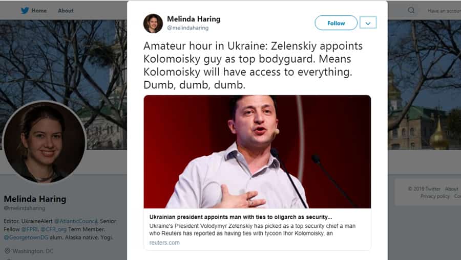Click the Have an account link
461x260 pixels.
point(444,11)
